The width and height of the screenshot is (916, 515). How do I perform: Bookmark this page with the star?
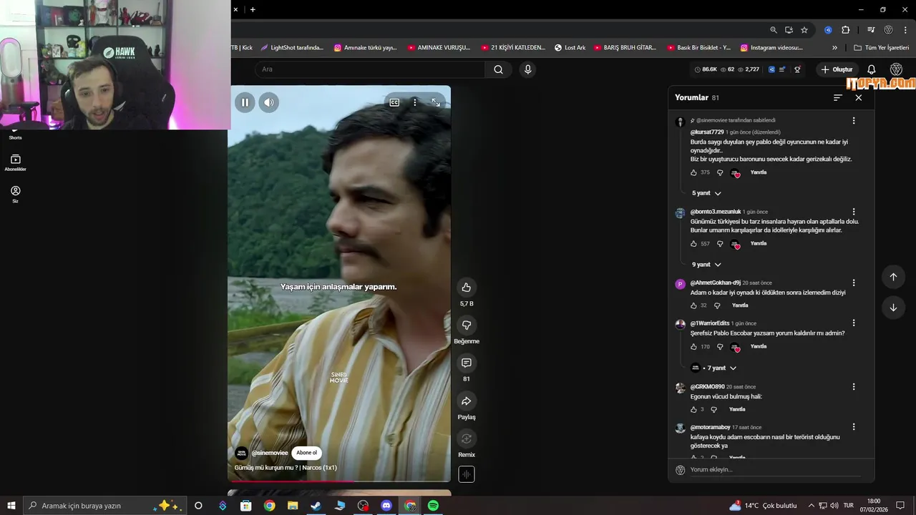point(804,30)
